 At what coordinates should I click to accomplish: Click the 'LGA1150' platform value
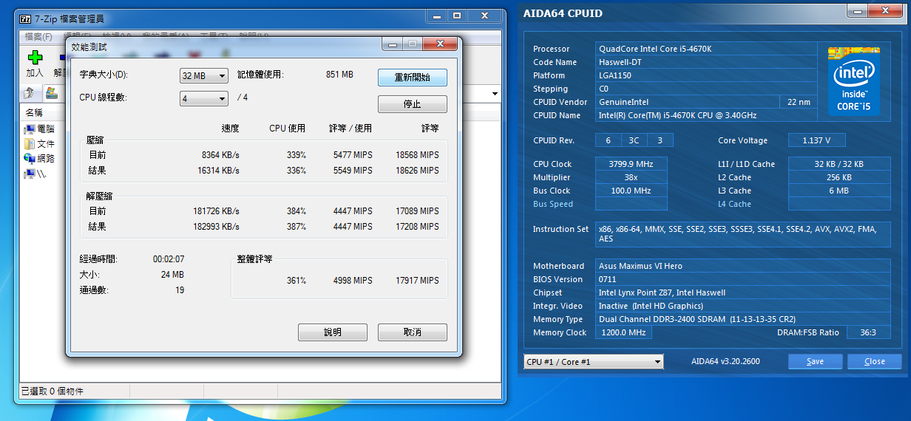point(615,75)
